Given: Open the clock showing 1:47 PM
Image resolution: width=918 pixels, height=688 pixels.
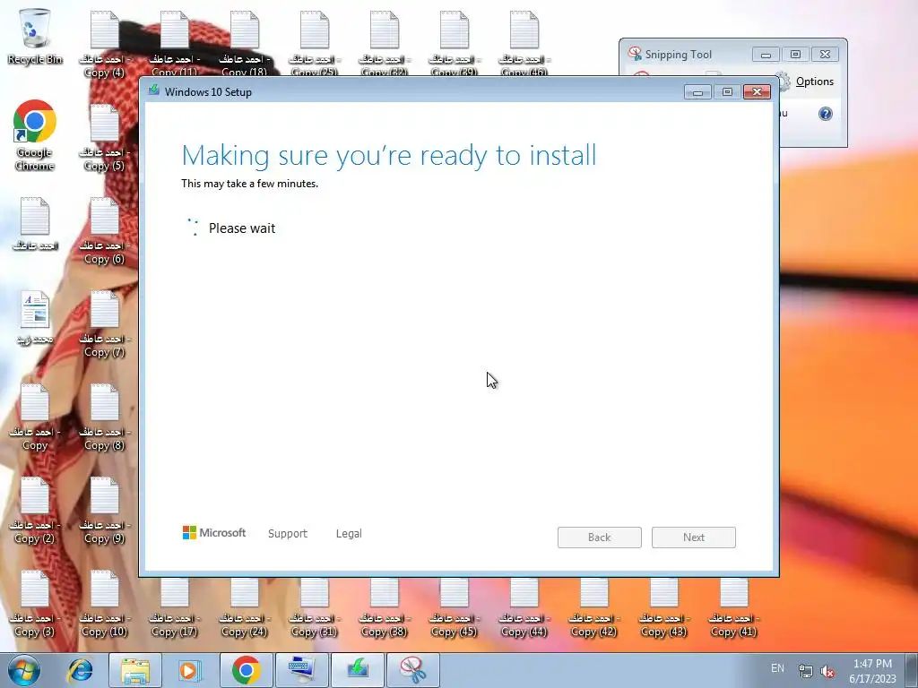Looking at the screenshot, I should (873, 671).
